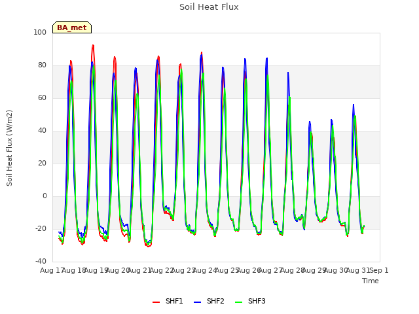Click the red SHF1 legend swatch

(x=156, y=302)
